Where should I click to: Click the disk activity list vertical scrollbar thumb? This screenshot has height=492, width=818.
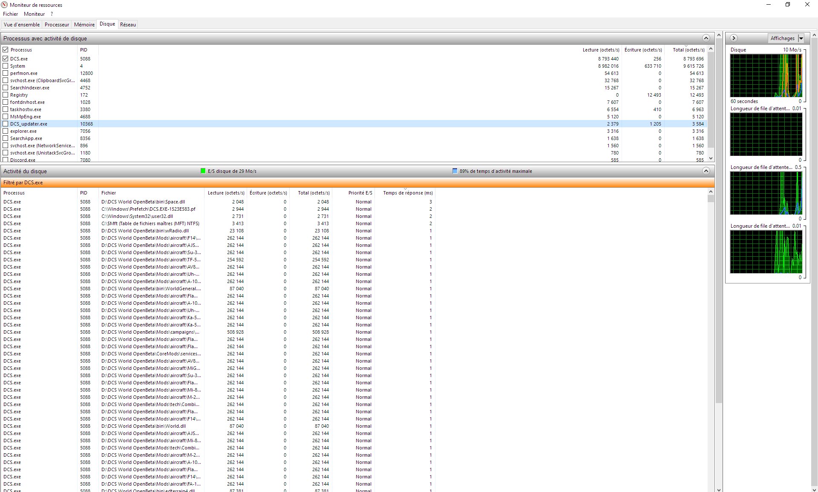click(710, 199)
